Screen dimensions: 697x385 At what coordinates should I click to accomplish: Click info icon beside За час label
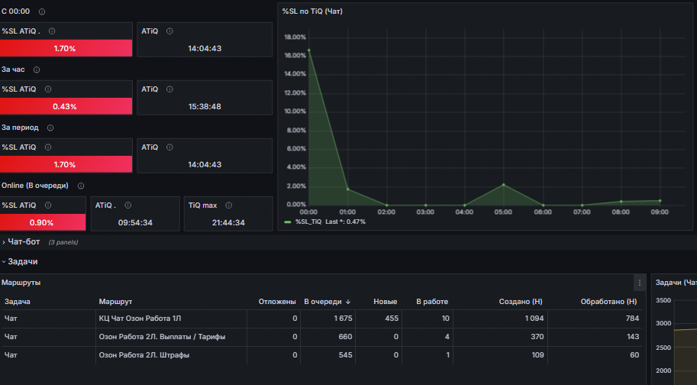(x=37, y=70)
